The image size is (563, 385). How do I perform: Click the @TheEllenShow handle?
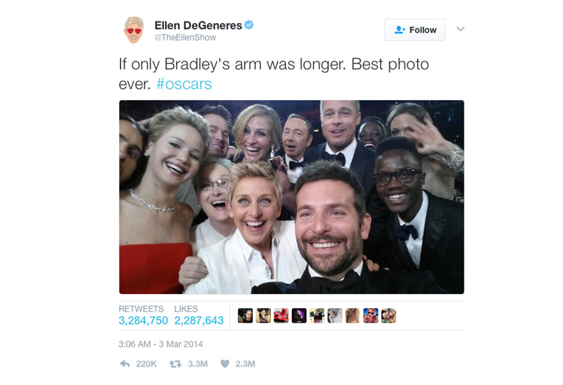[x=185, y=37]
